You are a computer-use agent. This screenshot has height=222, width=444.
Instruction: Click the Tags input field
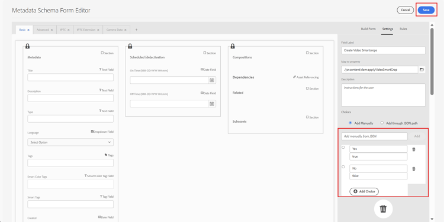click(70, 163)
